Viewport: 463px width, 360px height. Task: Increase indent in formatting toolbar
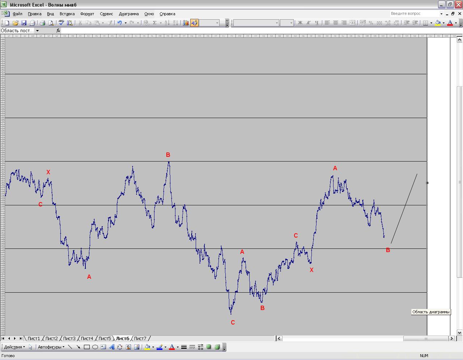tap(415, 23)
